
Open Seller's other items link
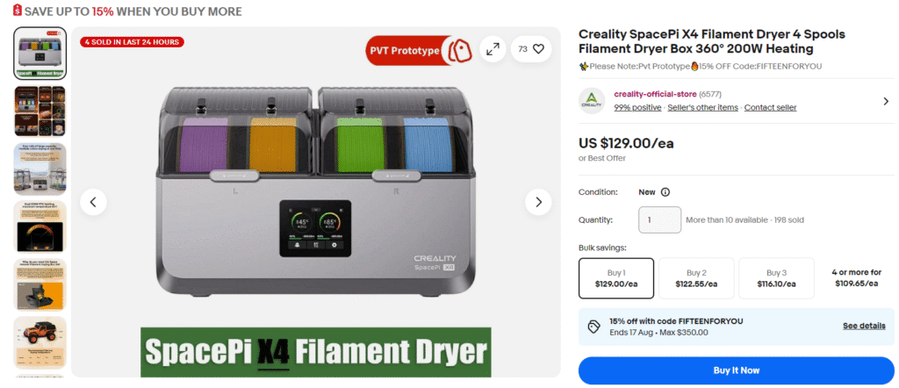point(702,108)
